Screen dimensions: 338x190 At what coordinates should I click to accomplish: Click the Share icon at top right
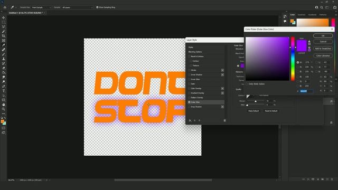coord(335,7)
